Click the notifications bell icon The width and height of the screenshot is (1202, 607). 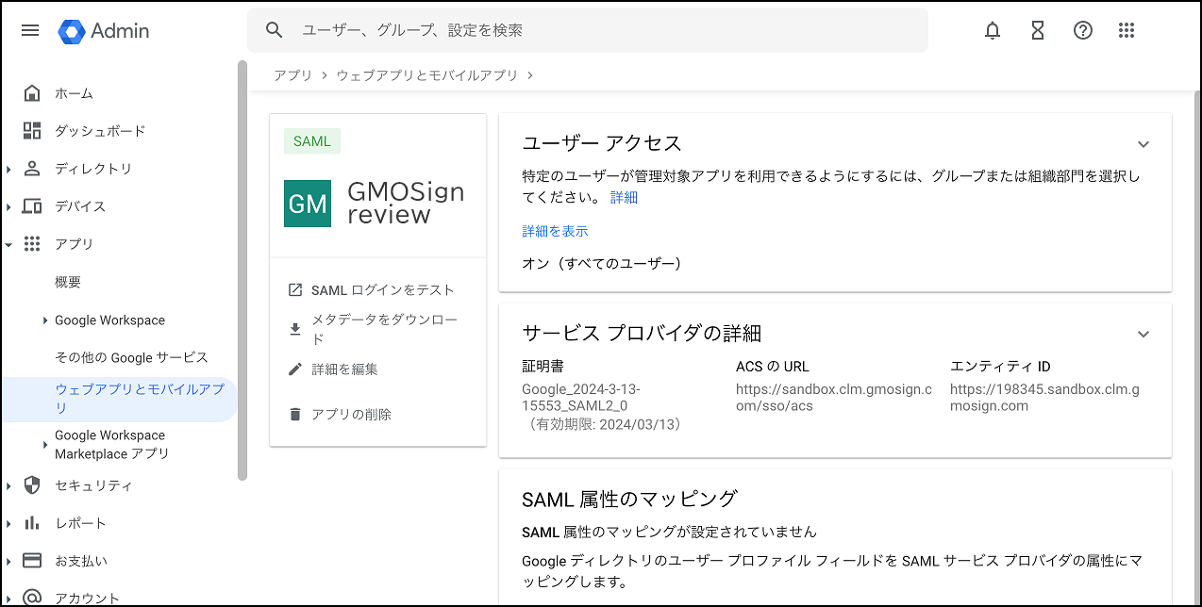(992, 30)
